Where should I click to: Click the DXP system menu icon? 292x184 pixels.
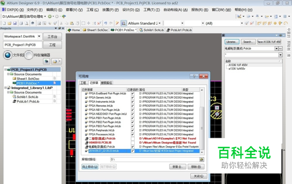[x=4, y=10]
